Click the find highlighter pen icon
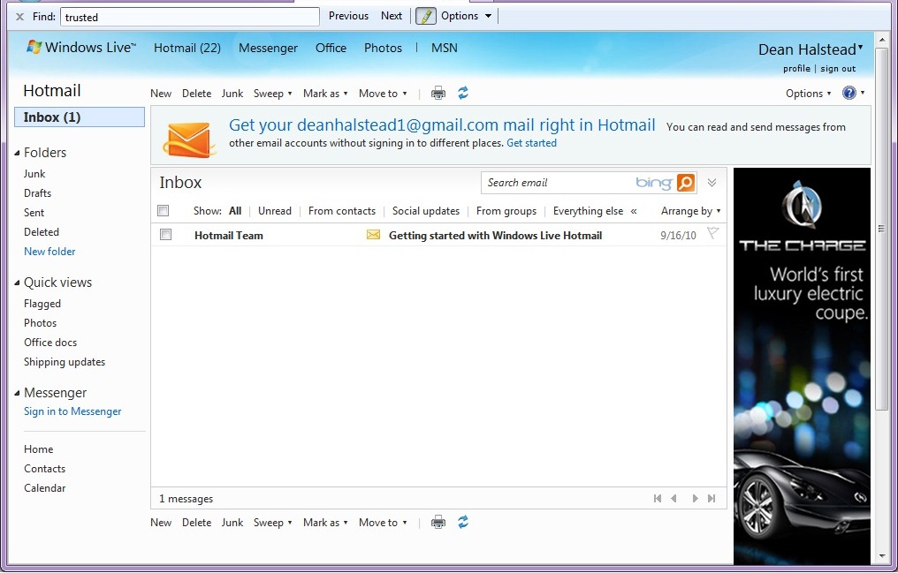This screenshot has height=573, width=898. click(x=425, y=16)
